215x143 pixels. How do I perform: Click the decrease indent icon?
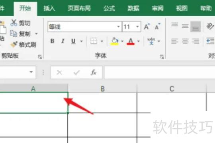point(210,41)
